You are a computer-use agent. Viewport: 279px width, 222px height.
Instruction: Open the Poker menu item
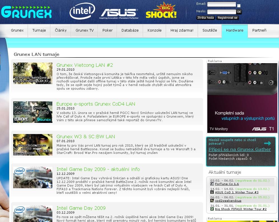108,30
